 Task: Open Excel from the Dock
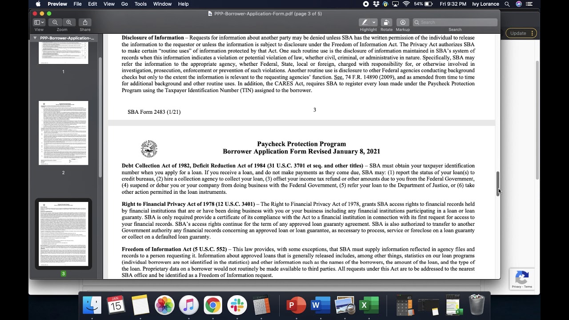(369, 305)
